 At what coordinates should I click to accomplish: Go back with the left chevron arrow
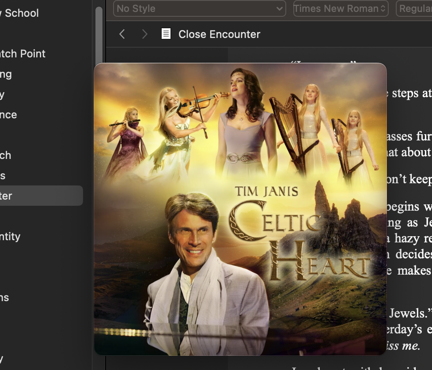pos(122,34)
